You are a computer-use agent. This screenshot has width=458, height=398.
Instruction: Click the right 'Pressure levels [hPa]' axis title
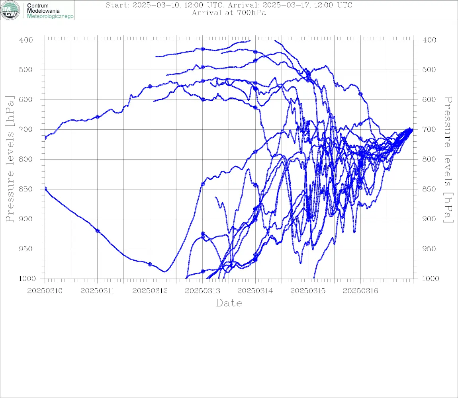(x=448, y=160)
